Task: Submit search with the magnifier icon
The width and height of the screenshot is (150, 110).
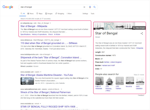Action: [x=94, y=7]
